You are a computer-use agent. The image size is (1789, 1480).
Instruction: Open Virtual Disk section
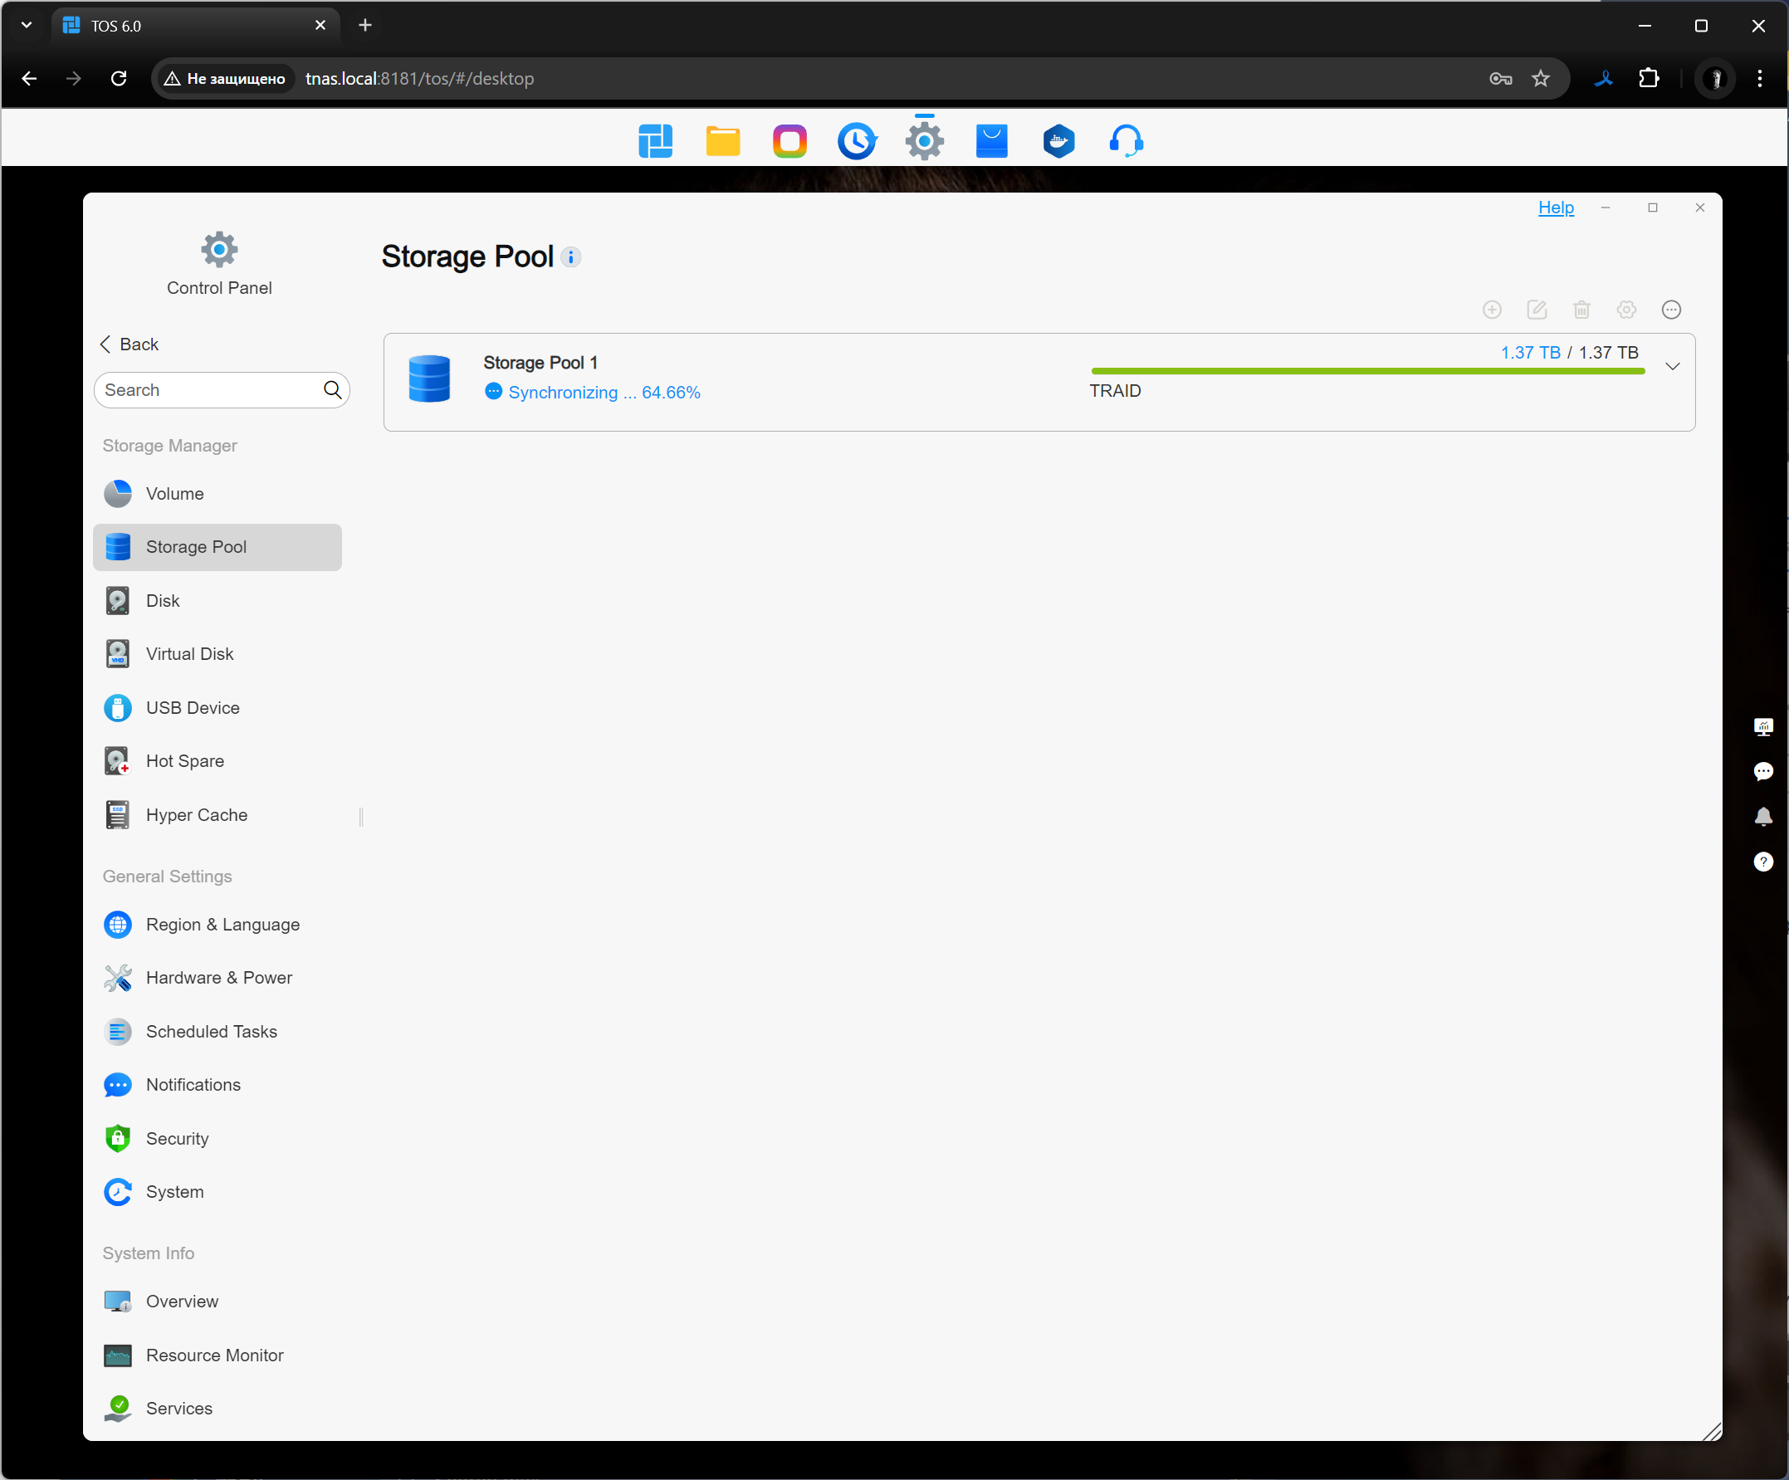pos(218,654)
